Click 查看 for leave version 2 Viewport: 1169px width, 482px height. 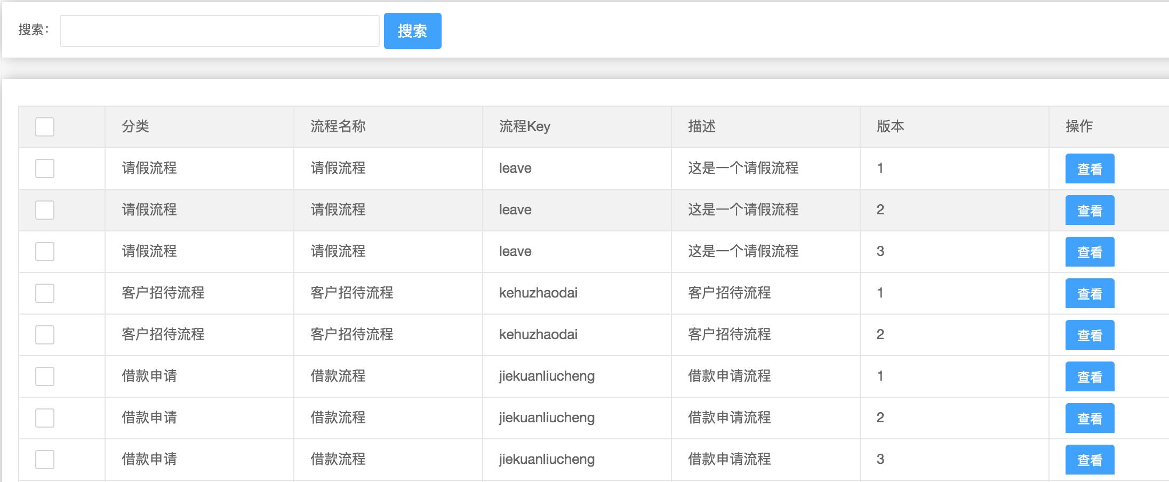(1090, 210)
